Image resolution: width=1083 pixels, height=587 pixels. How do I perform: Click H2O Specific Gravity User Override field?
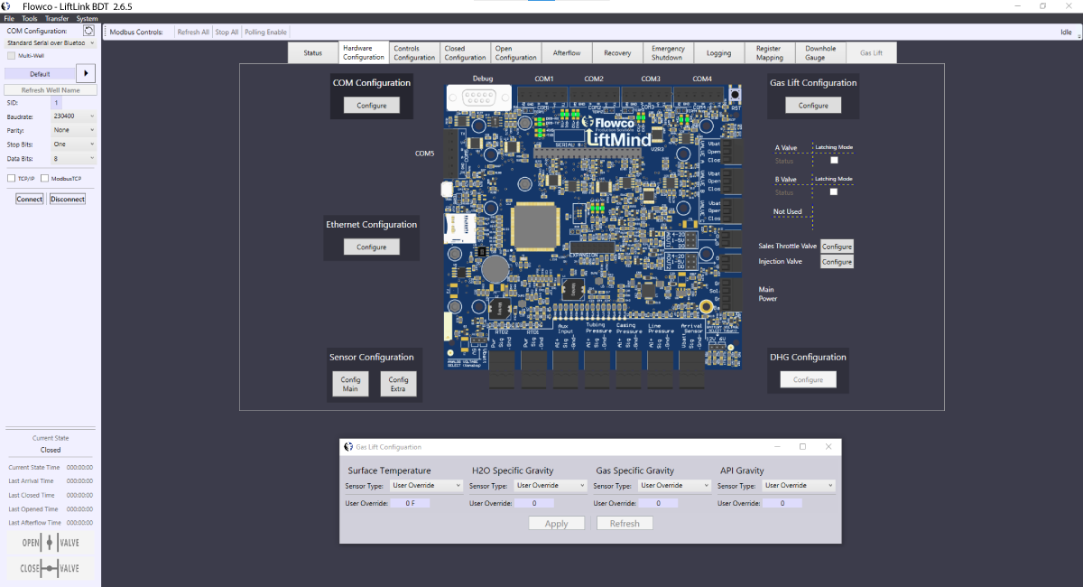click(x=535, y=503)
